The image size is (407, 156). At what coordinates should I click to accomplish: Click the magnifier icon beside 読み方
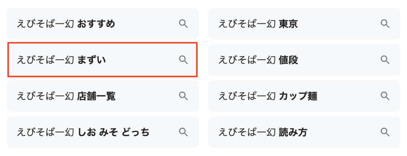click(385, 132)
